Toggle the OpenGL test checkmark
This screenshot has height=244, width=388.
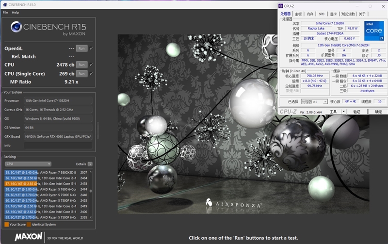[x=91, y=48]
